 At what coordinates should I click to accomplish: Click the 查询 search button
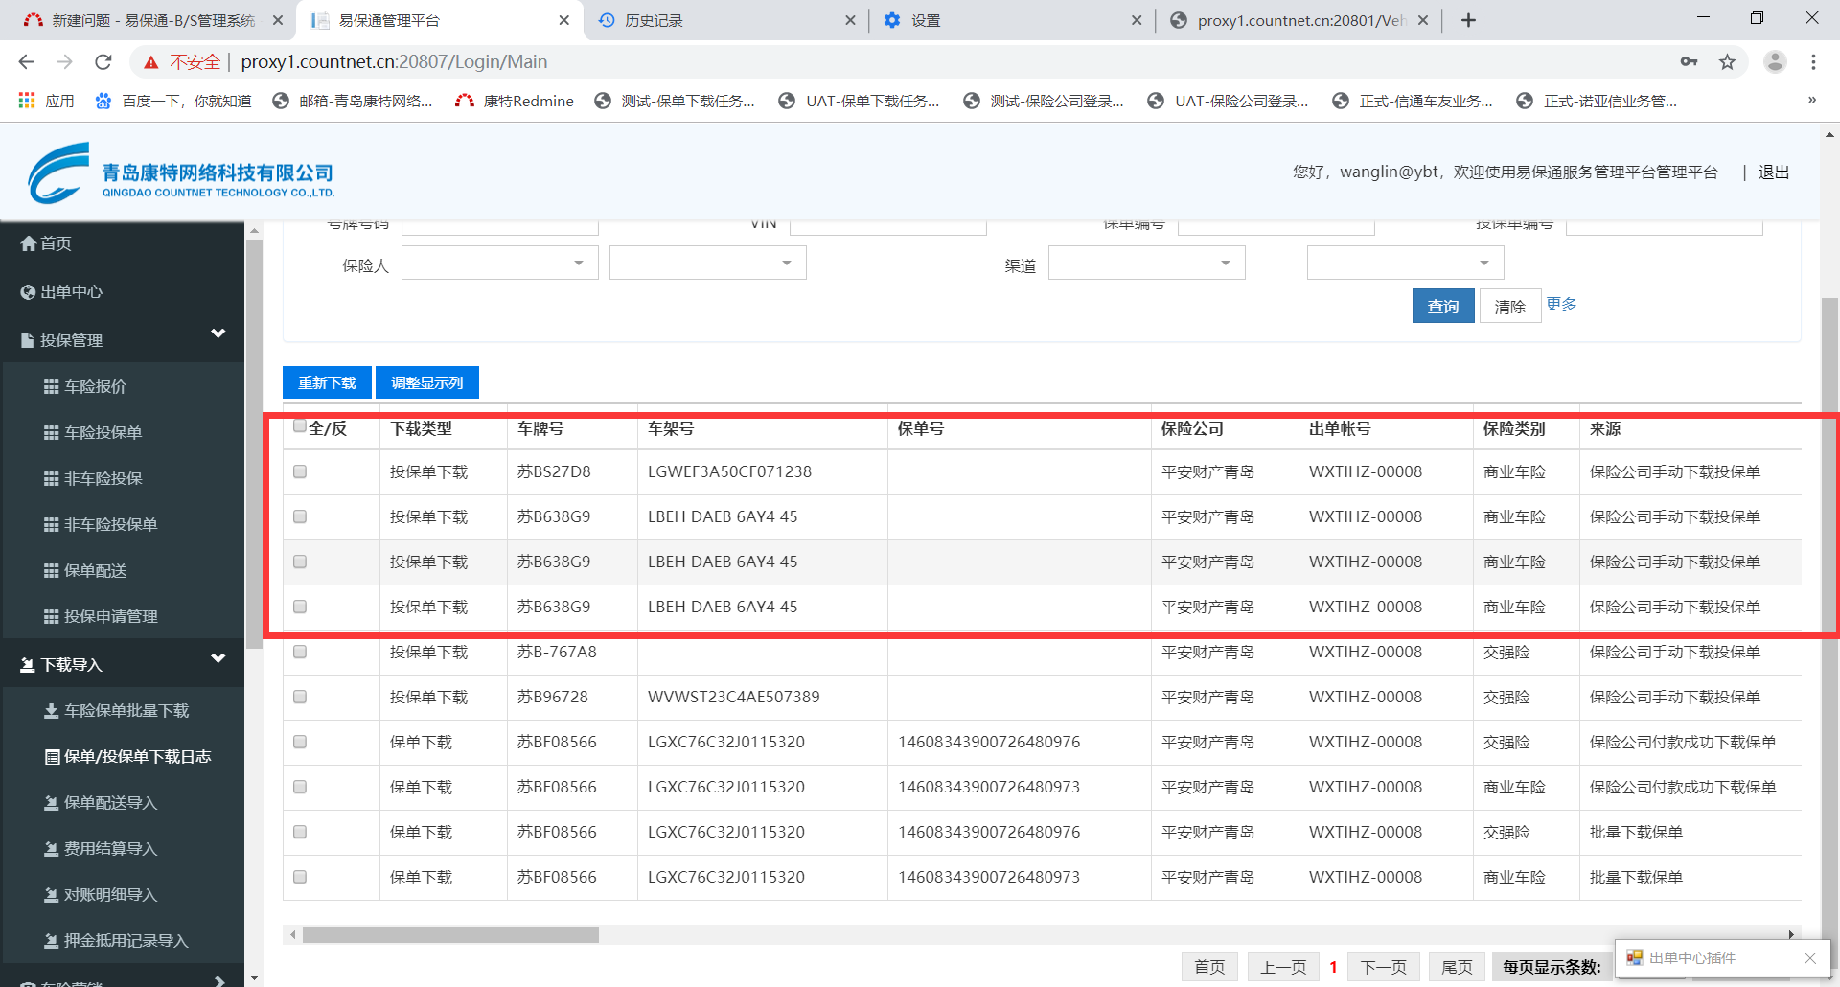1442,307
